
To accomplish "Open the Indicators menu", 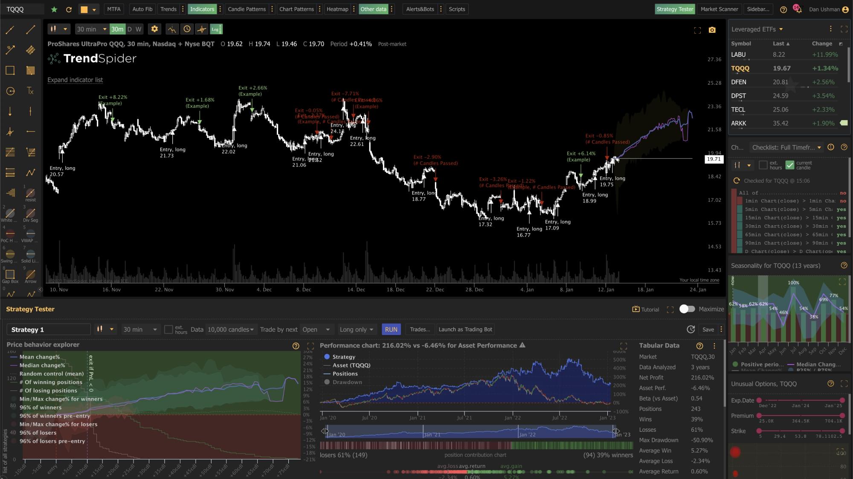I will (x=202, y=9).
